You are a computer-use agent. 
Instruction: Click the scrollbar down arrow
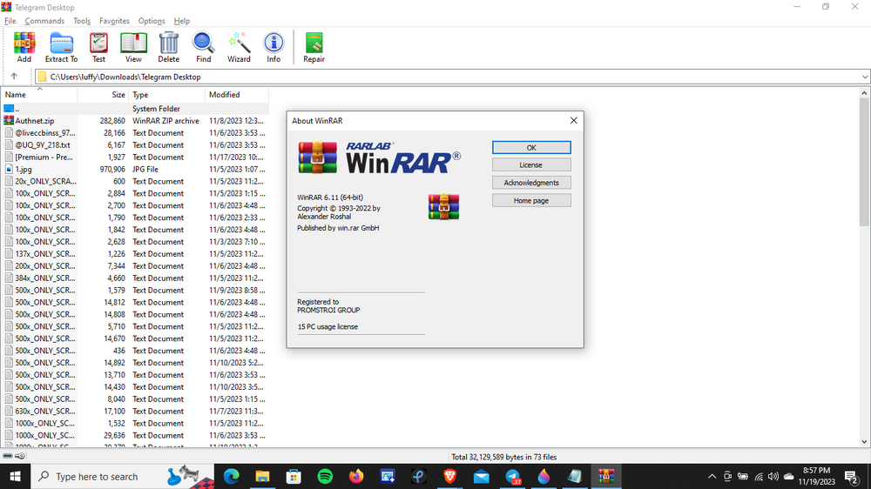tap(864, 442)
